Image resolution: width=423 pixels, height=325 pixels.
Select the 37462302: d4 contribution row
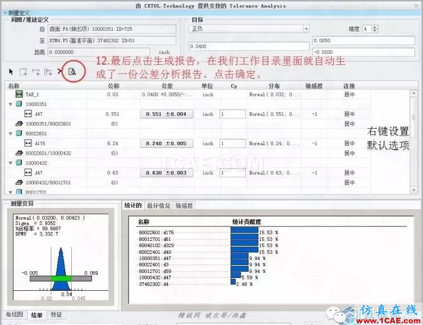154,284
